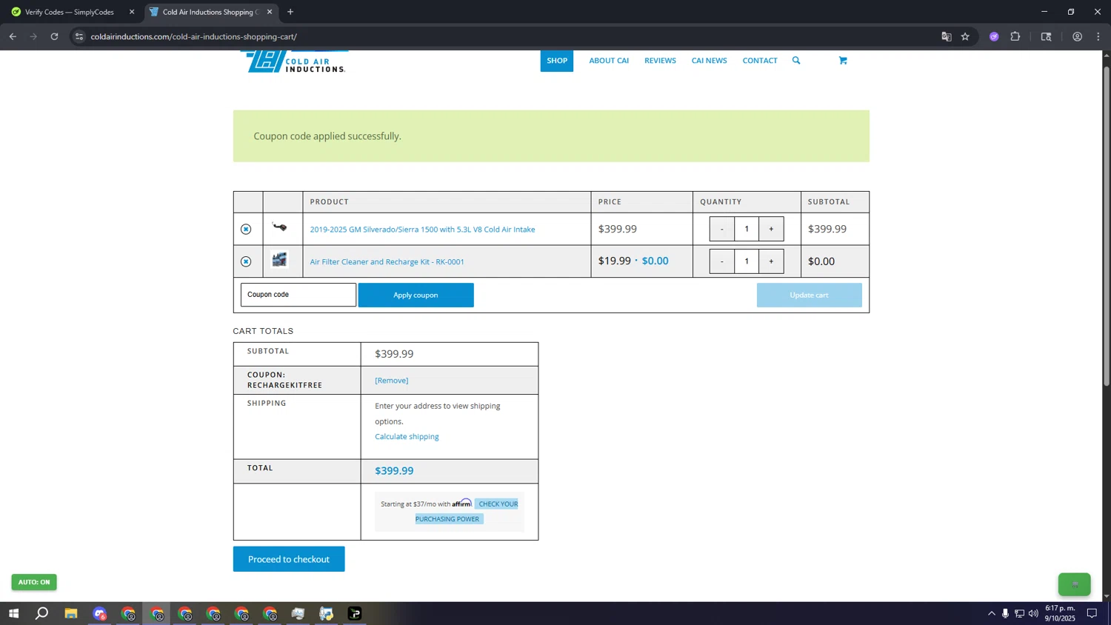Toggle the AUTO: ON badge
Image resolution: width=1111 pixels, height=625 pixels.
[x=34, y=582]
